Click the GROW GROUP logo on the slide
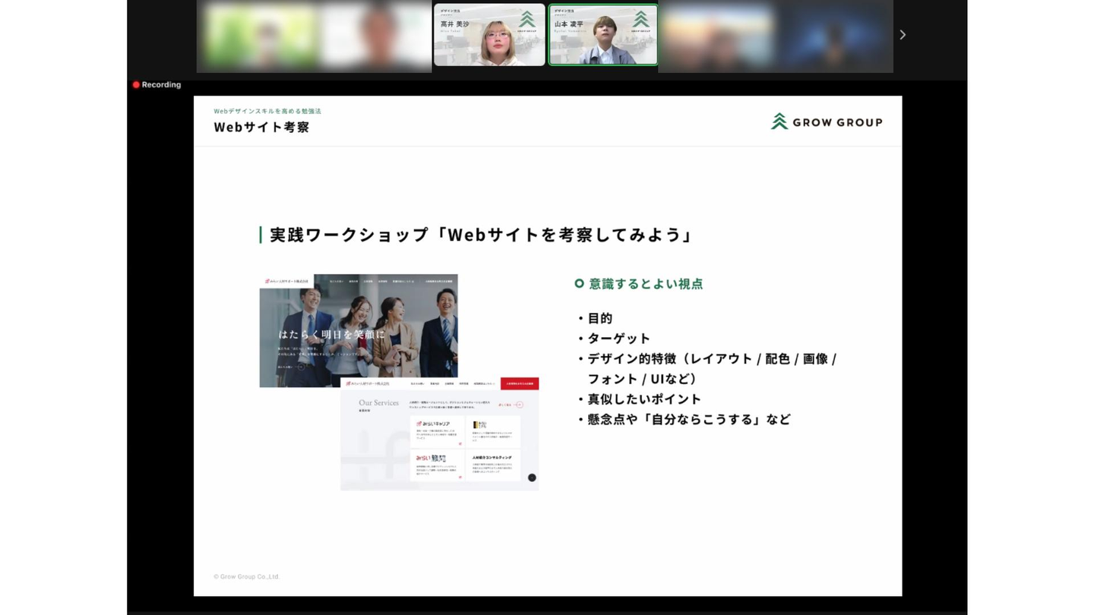Viewport: 1094px width, 615px height. click(x=827, y=121)
